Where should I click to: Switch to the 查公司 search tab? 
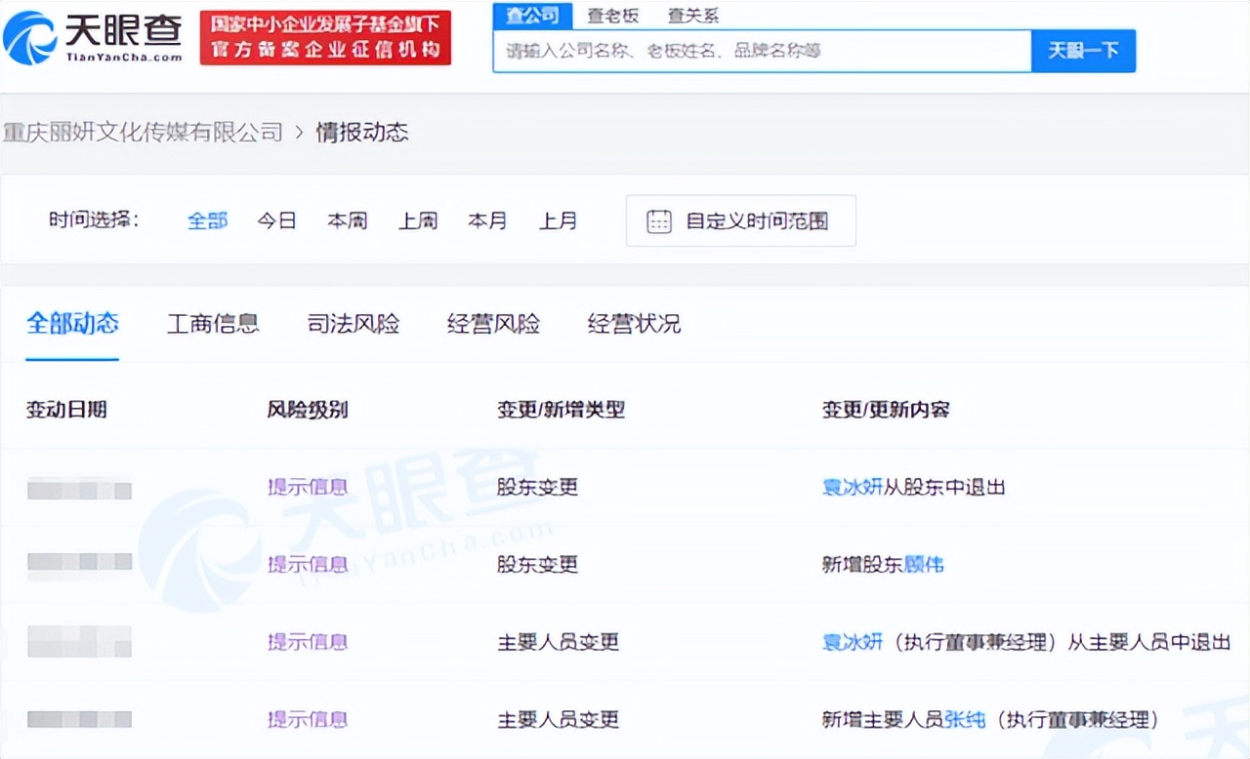pyautogui.click(x=531, y=16)
